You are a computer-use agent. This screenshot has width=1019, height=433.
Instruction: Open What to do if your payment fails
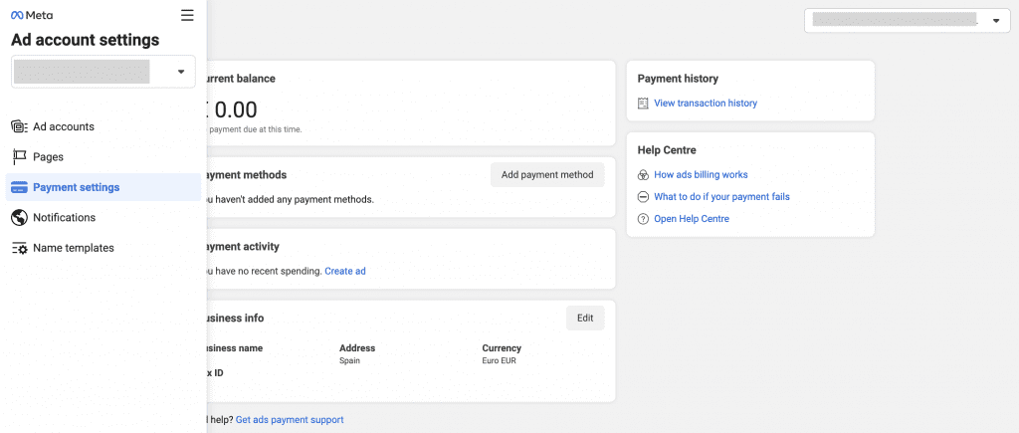pyautogui.click(x=721, y=196)
